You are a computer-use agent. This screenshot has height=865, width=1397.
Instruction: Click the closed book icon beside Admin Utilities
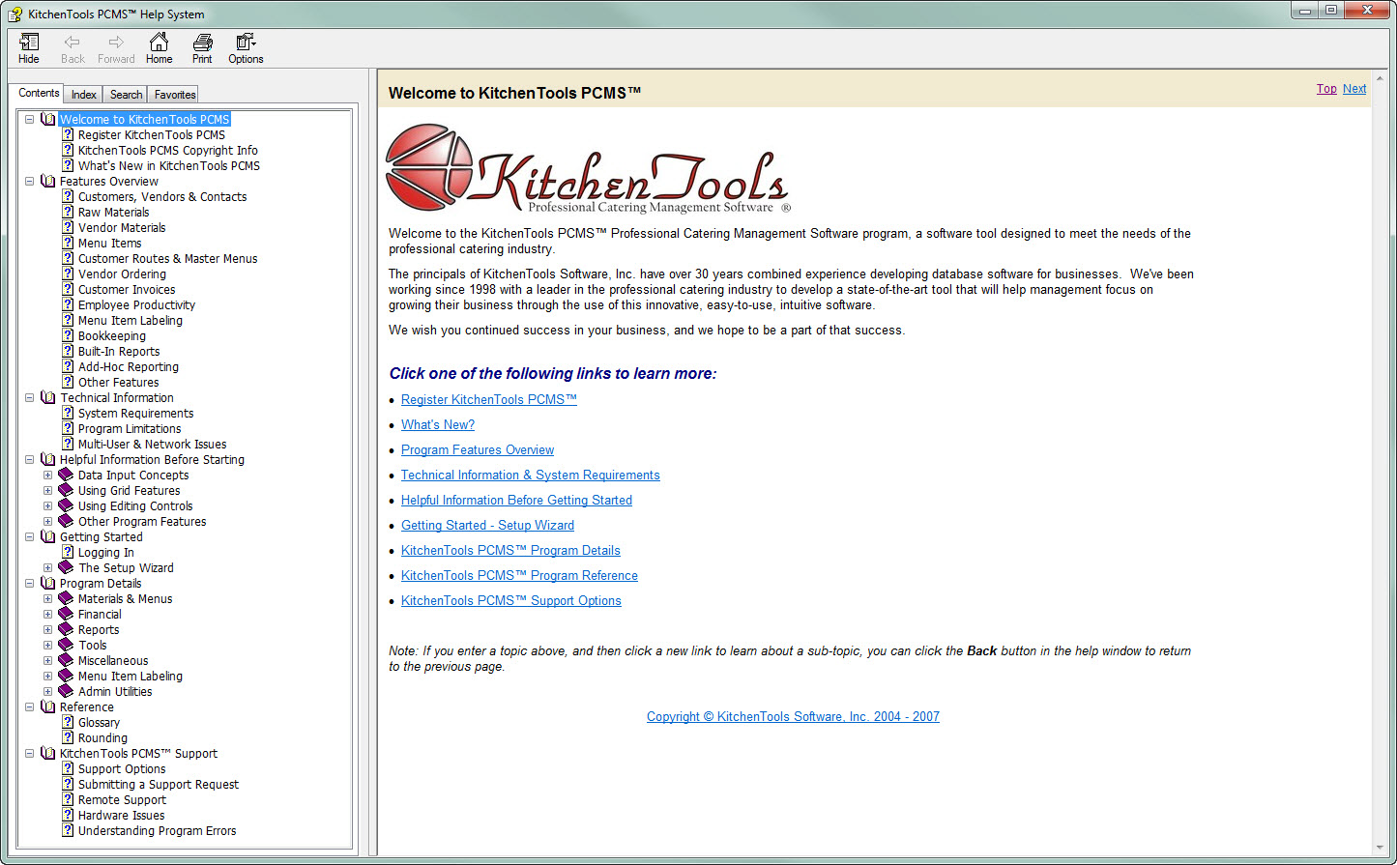(x=66, y=691)
